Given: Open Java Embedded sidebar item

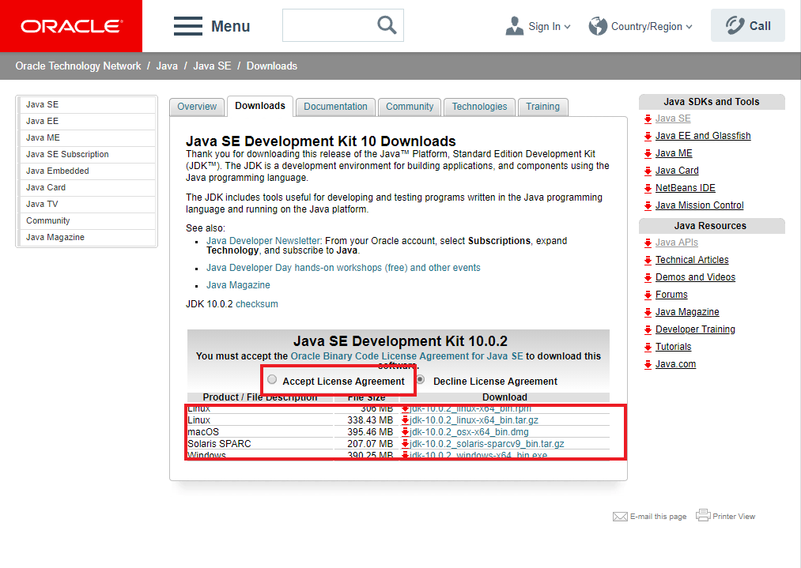Looking at the screenshot, I should point(87,171).
